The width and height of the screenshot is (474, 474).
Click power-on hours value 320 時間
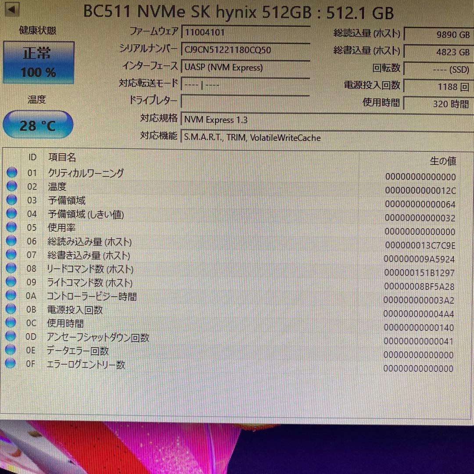point(438,104)
